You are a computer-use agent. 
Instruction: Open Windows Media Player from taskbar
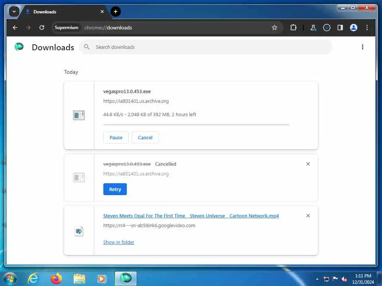coord(101,279)
